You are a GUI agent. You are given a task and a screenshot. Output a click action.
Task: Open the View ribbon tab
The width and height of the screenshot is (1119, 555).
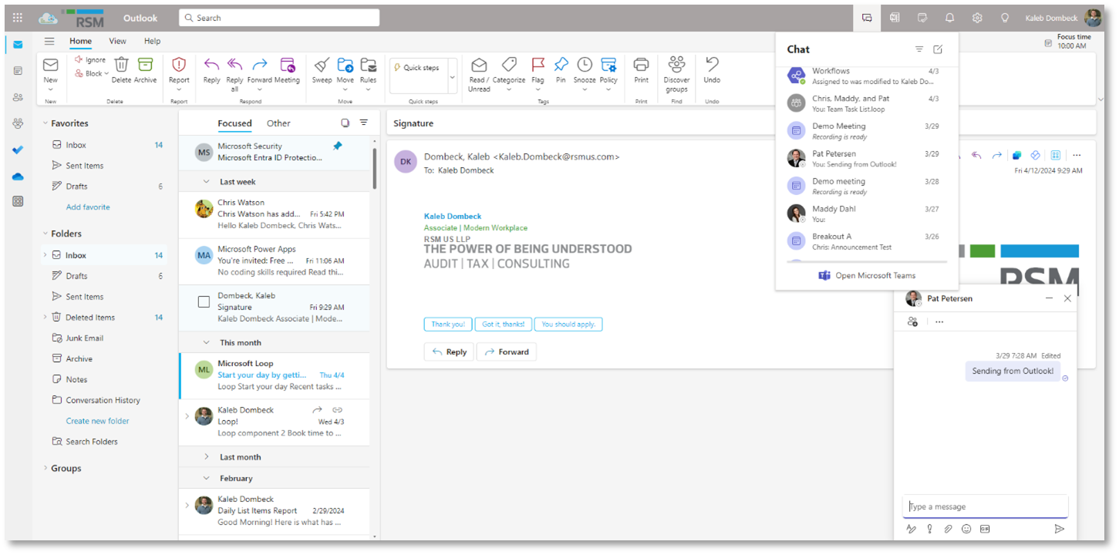pyautogui.click(x=117, y=42)
